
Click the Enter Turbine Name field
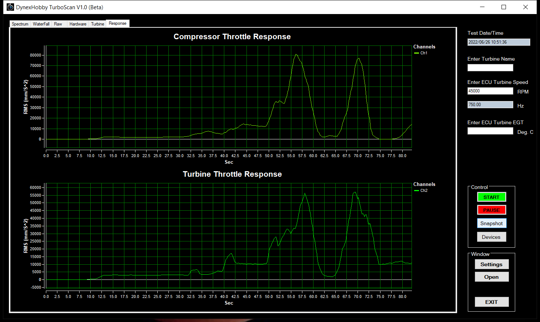click(490, 68)
